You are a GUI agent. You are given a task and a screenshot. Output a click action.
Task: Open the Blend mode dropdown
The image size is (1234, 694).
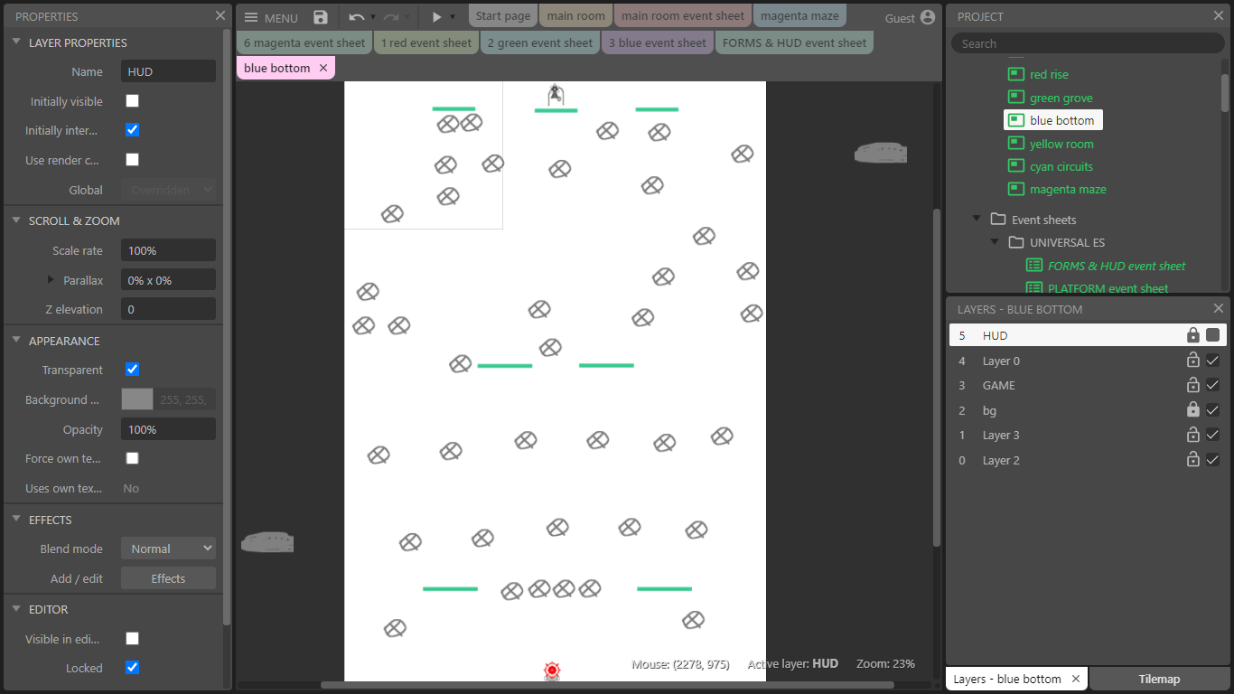(168, 549)
